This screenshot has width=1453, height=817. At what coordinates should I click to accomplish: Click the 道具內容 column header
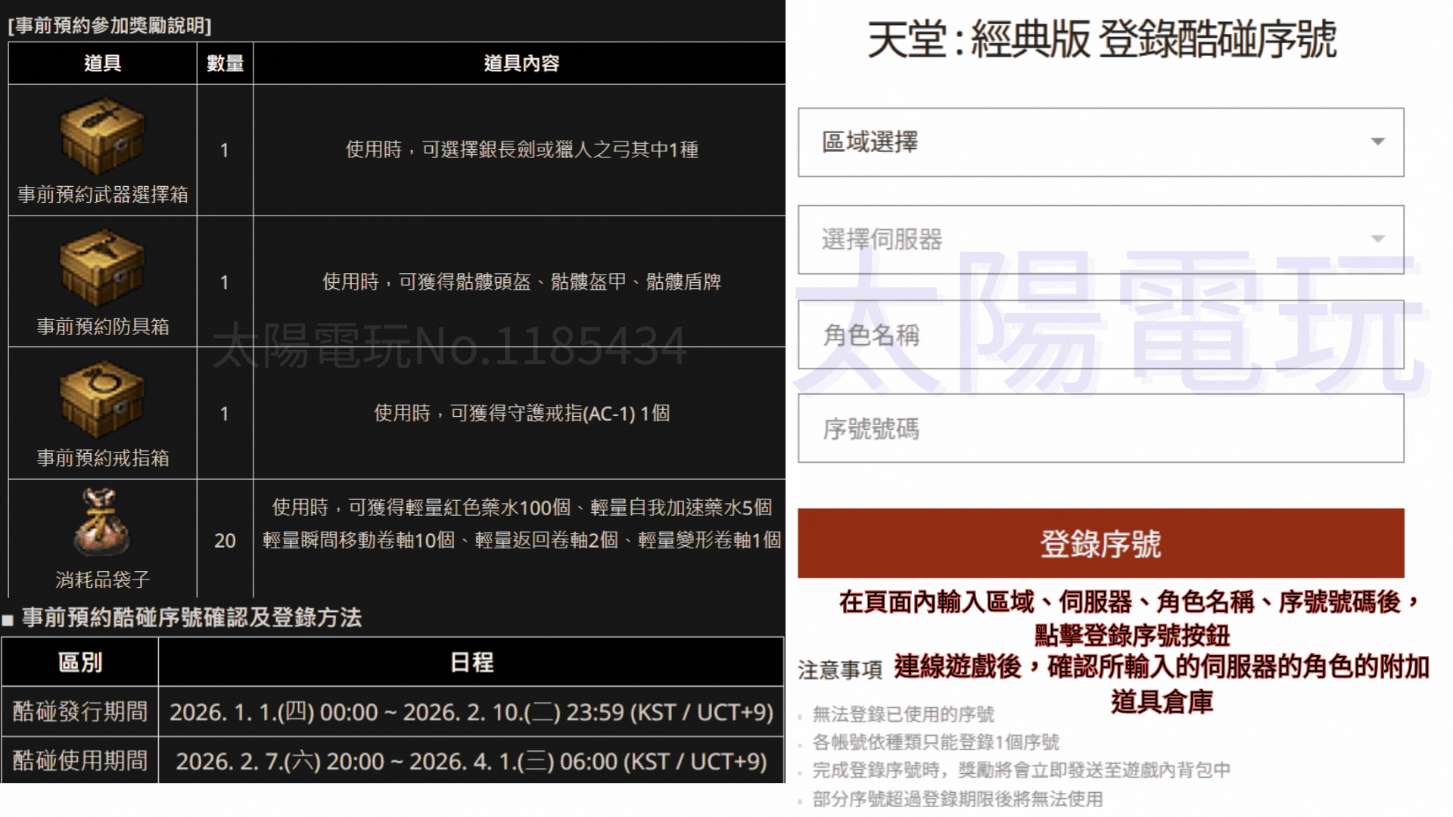point(521,64)
